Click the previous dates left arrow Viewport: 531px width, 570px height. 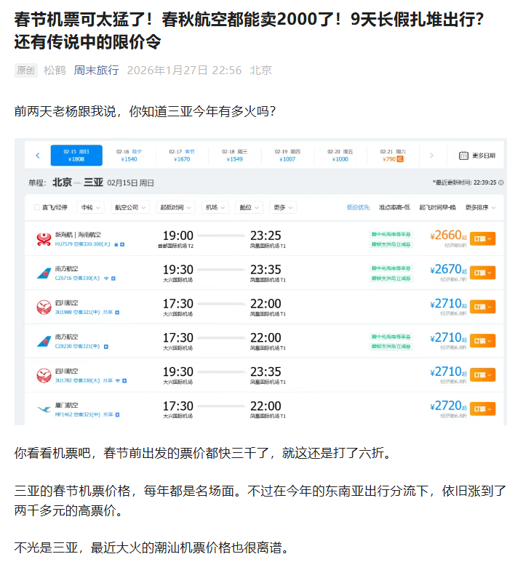point(38,156)
